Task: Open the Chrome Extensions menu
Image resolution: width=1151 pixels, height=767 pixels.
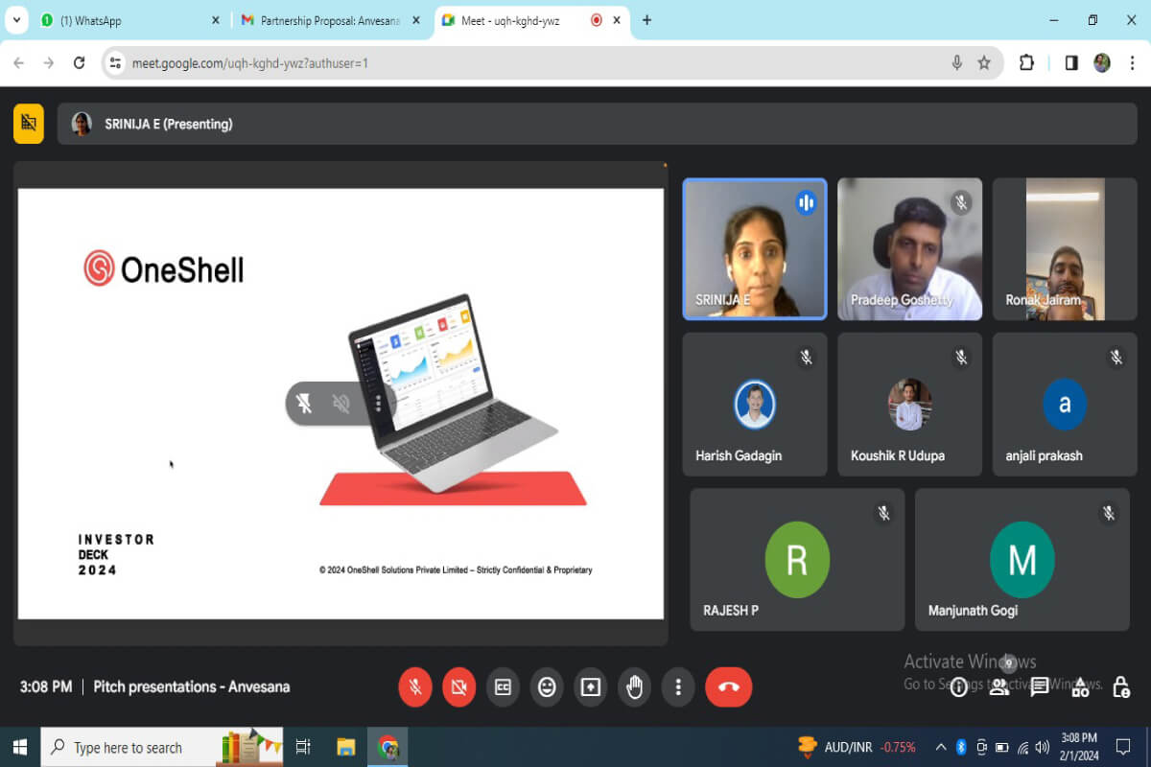Action: (x=1026, y=63)
